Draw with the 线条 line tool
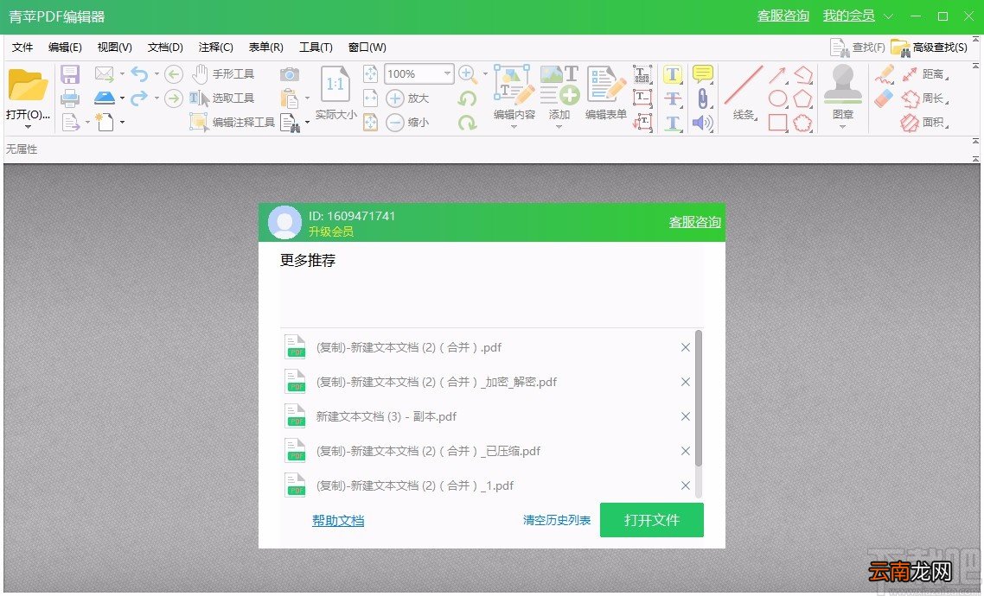 click(x=744, y=92)
